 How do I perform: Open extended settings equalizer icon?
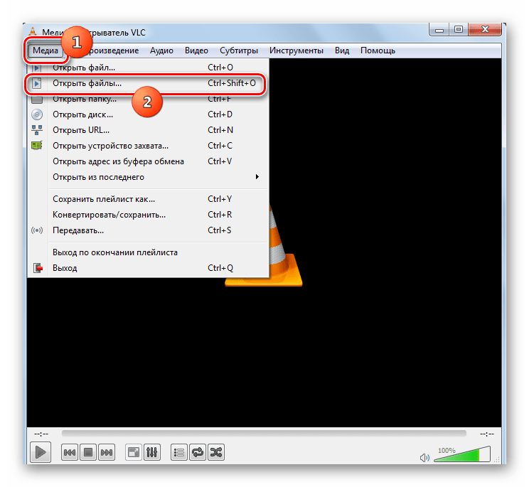152,452
